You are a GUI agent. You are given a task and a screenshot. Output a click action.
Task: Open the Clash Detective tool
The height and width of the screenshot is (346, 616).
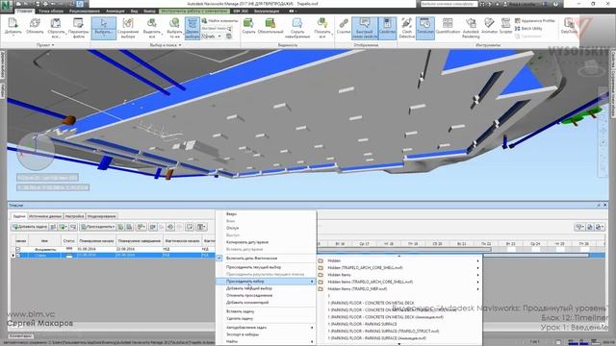(406, 28)
